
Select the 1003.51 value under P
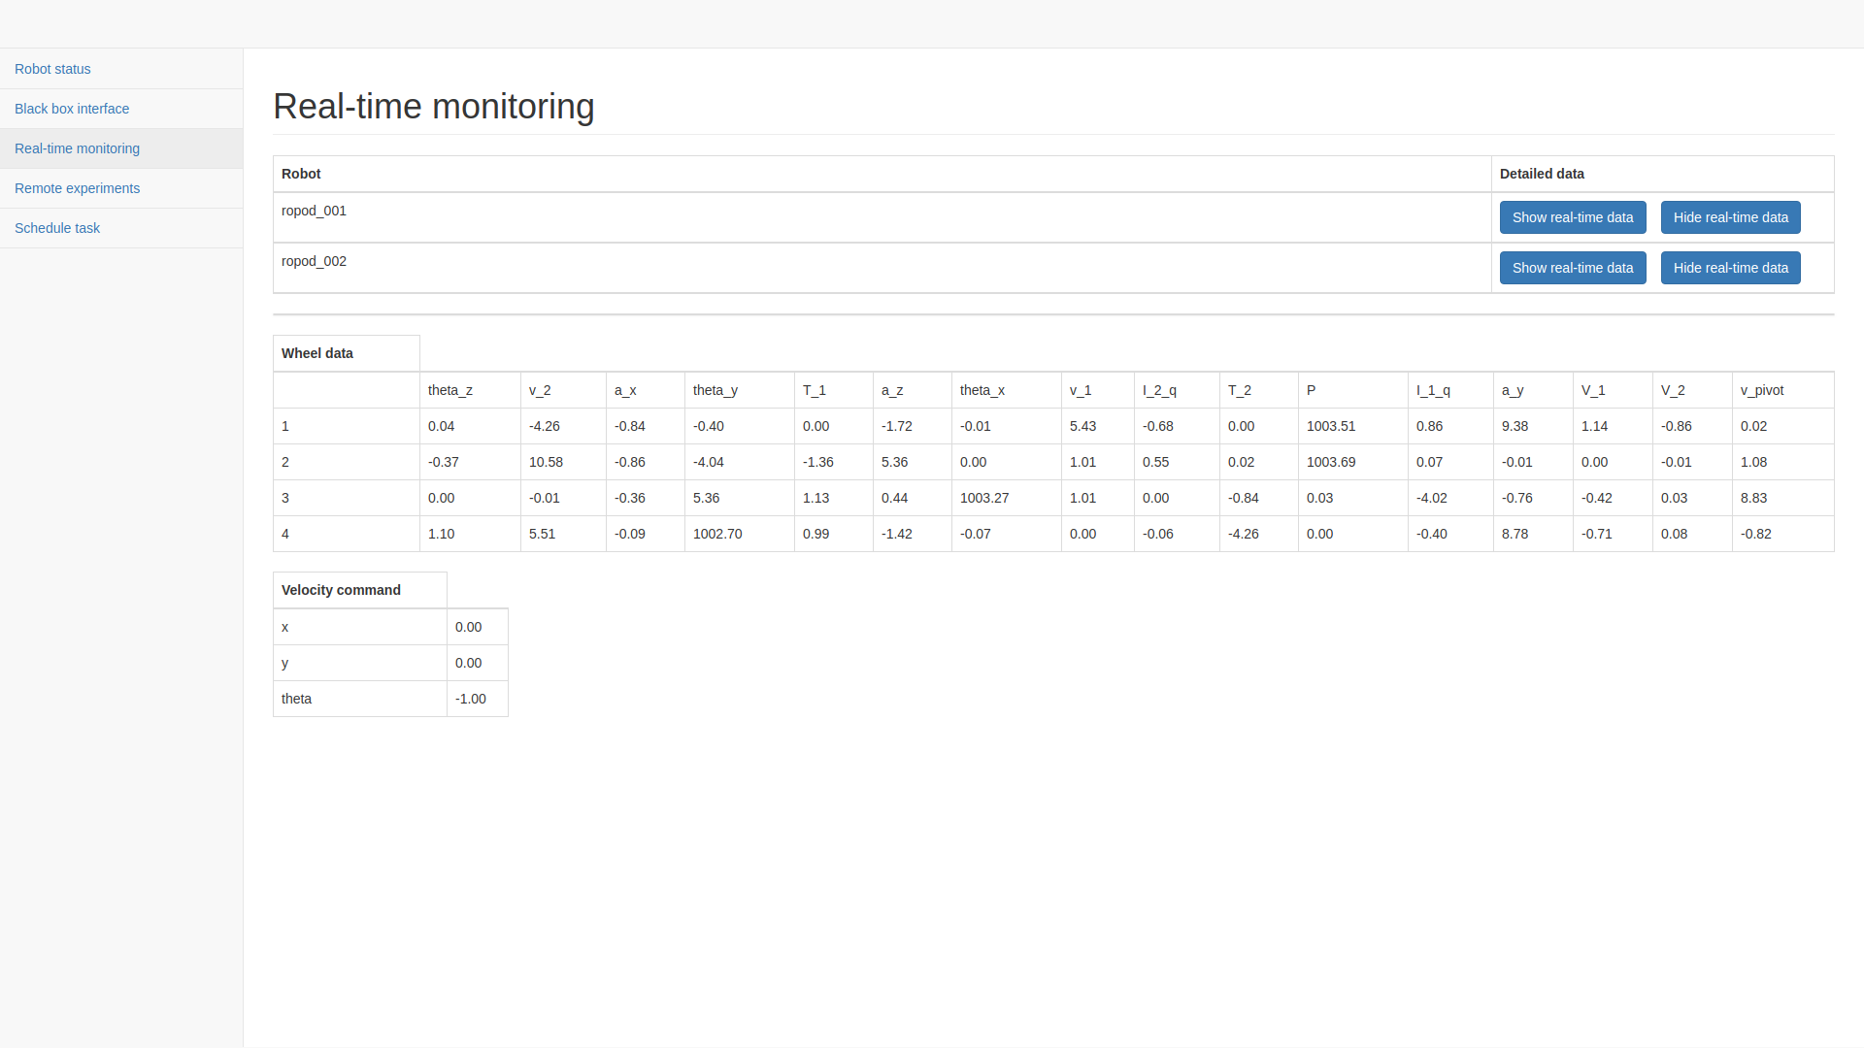[1331, 426]
